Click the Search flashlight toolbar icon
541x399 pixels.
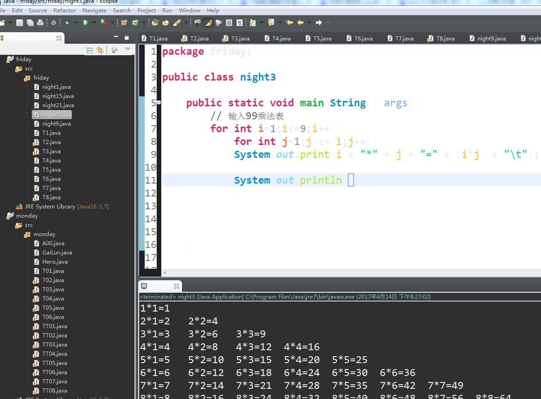(177, 23)
